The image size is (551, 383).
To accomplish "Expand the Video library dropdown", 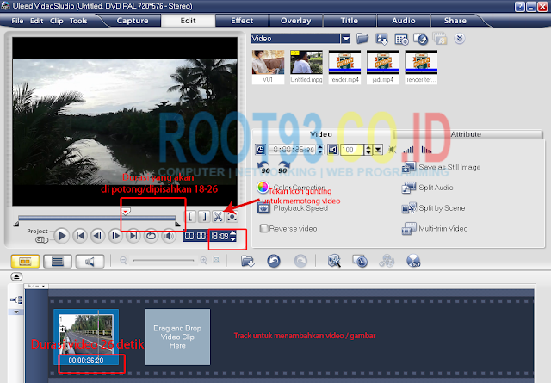I will pos(346,39).
